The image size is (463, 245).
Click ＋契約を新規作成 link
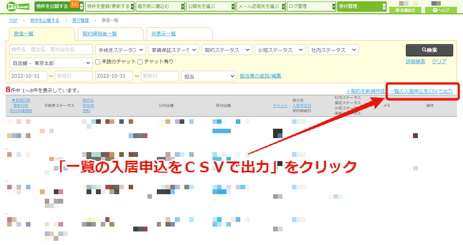tap(366, 91)
